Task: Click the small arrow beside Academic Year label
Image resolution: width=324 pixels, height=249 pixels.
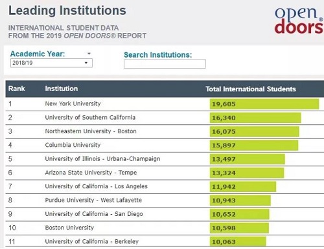Action: pos(89,54)
